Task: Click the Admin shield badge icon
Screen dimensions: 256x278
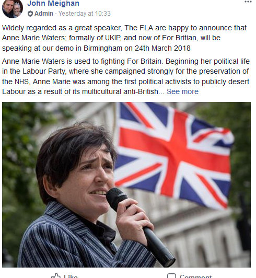Action: coord(30,14)
